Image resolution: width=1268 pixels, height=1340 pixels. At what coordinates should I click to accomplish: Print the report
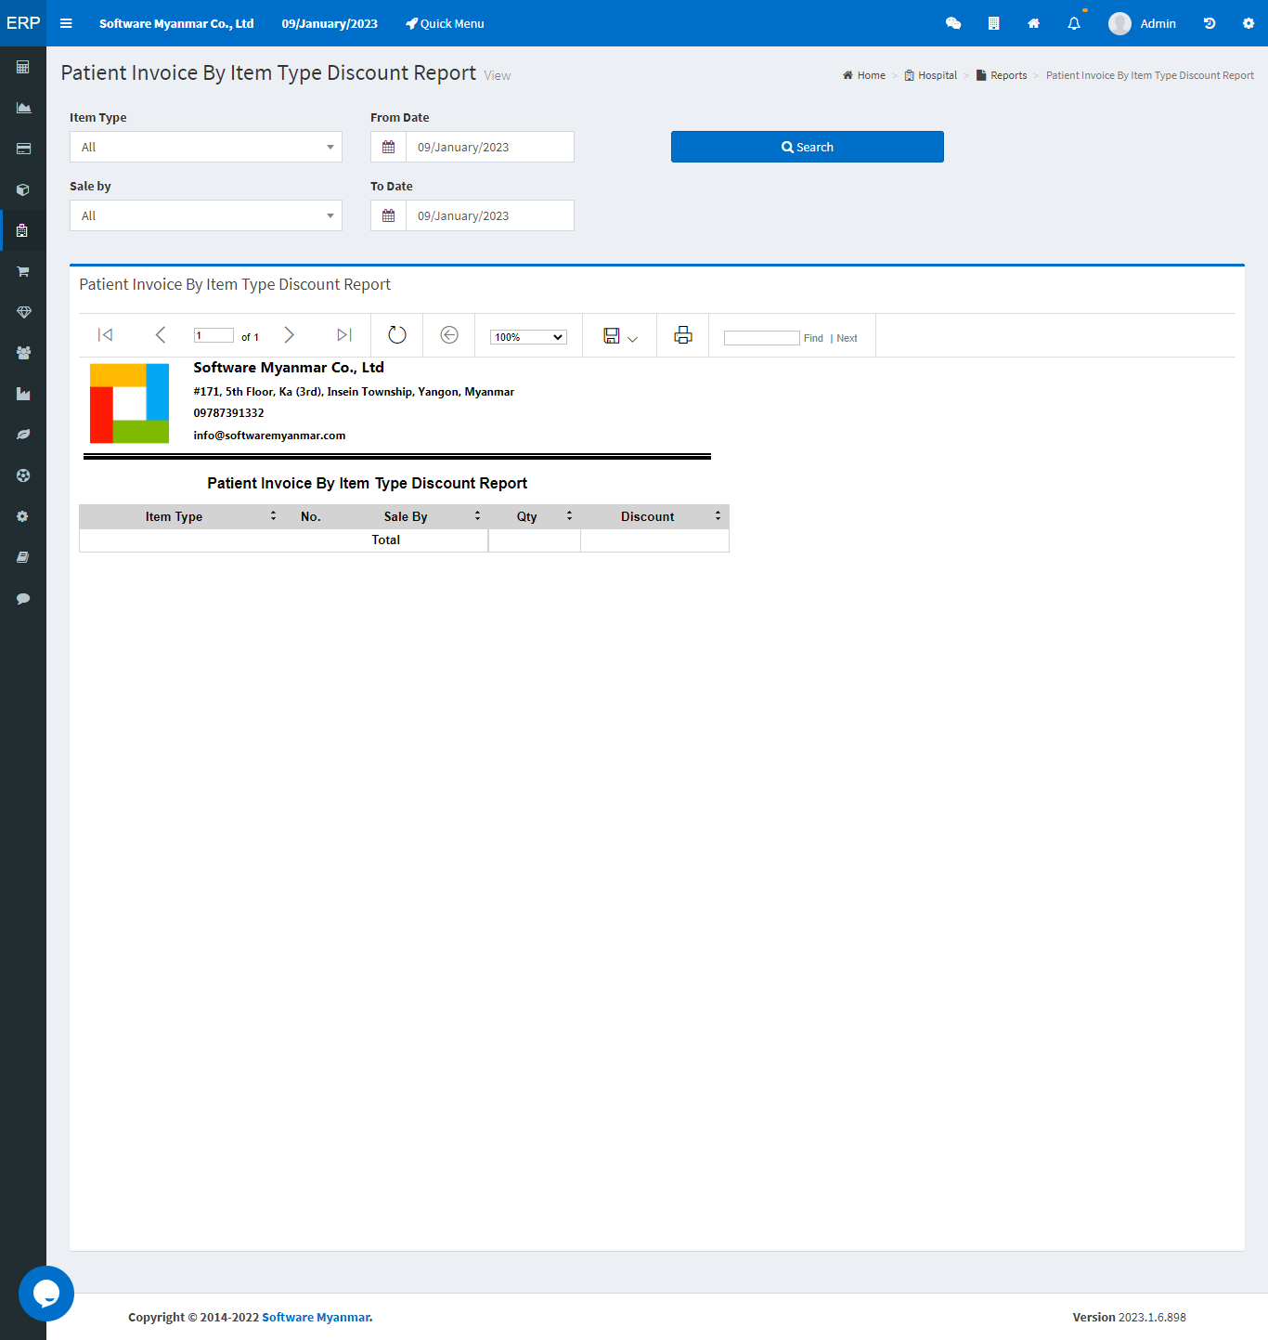(x=683, y=335)
